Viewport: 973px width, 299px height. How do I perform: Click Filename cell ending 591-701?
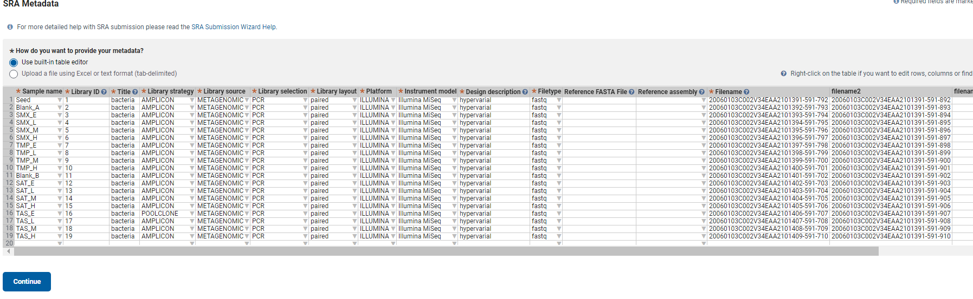[769, 168]
